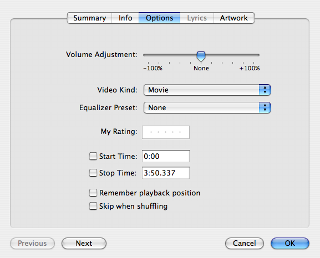Set a rating in My Rating field

[x=166, y=132]
